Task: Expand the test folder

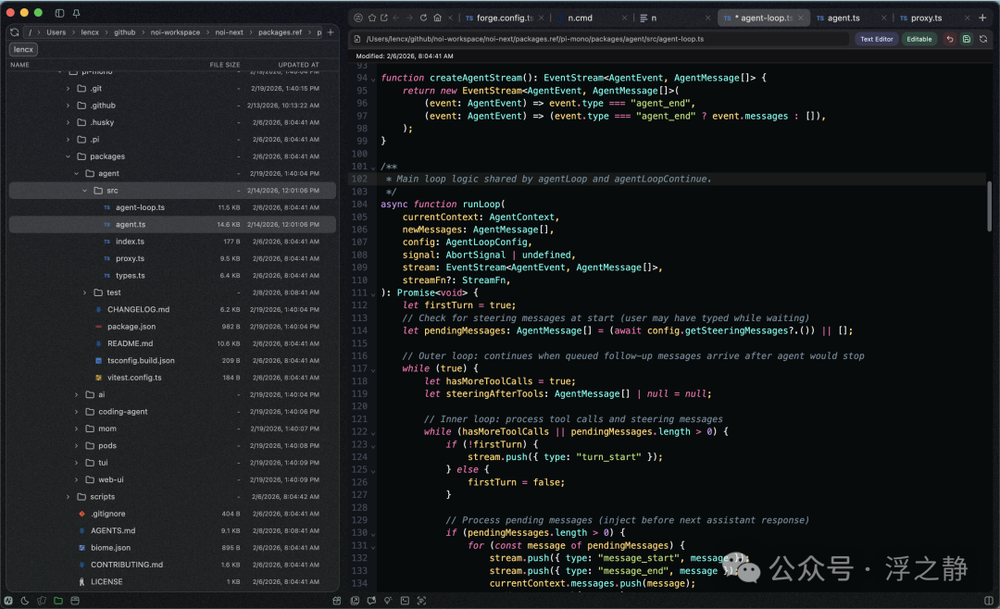Action: tap(85, 292)
